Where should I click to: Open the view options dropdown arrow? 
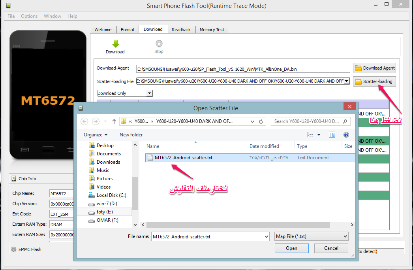coord(319,135)
